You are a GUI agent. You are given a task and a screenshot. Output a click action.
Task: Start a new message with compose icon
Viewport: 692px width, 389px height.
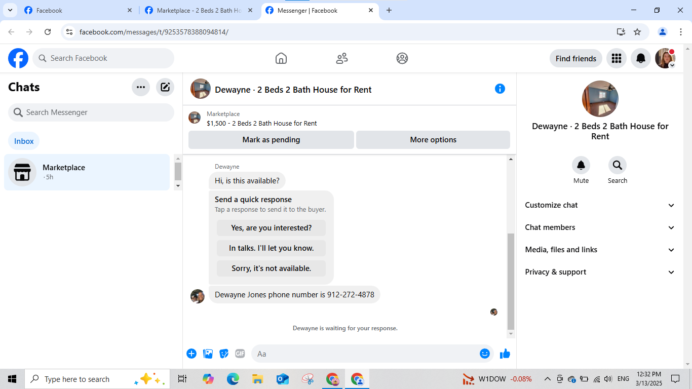pos(165,87)
